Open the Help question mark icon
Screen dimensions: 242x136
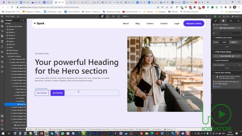tap(2, 116)
